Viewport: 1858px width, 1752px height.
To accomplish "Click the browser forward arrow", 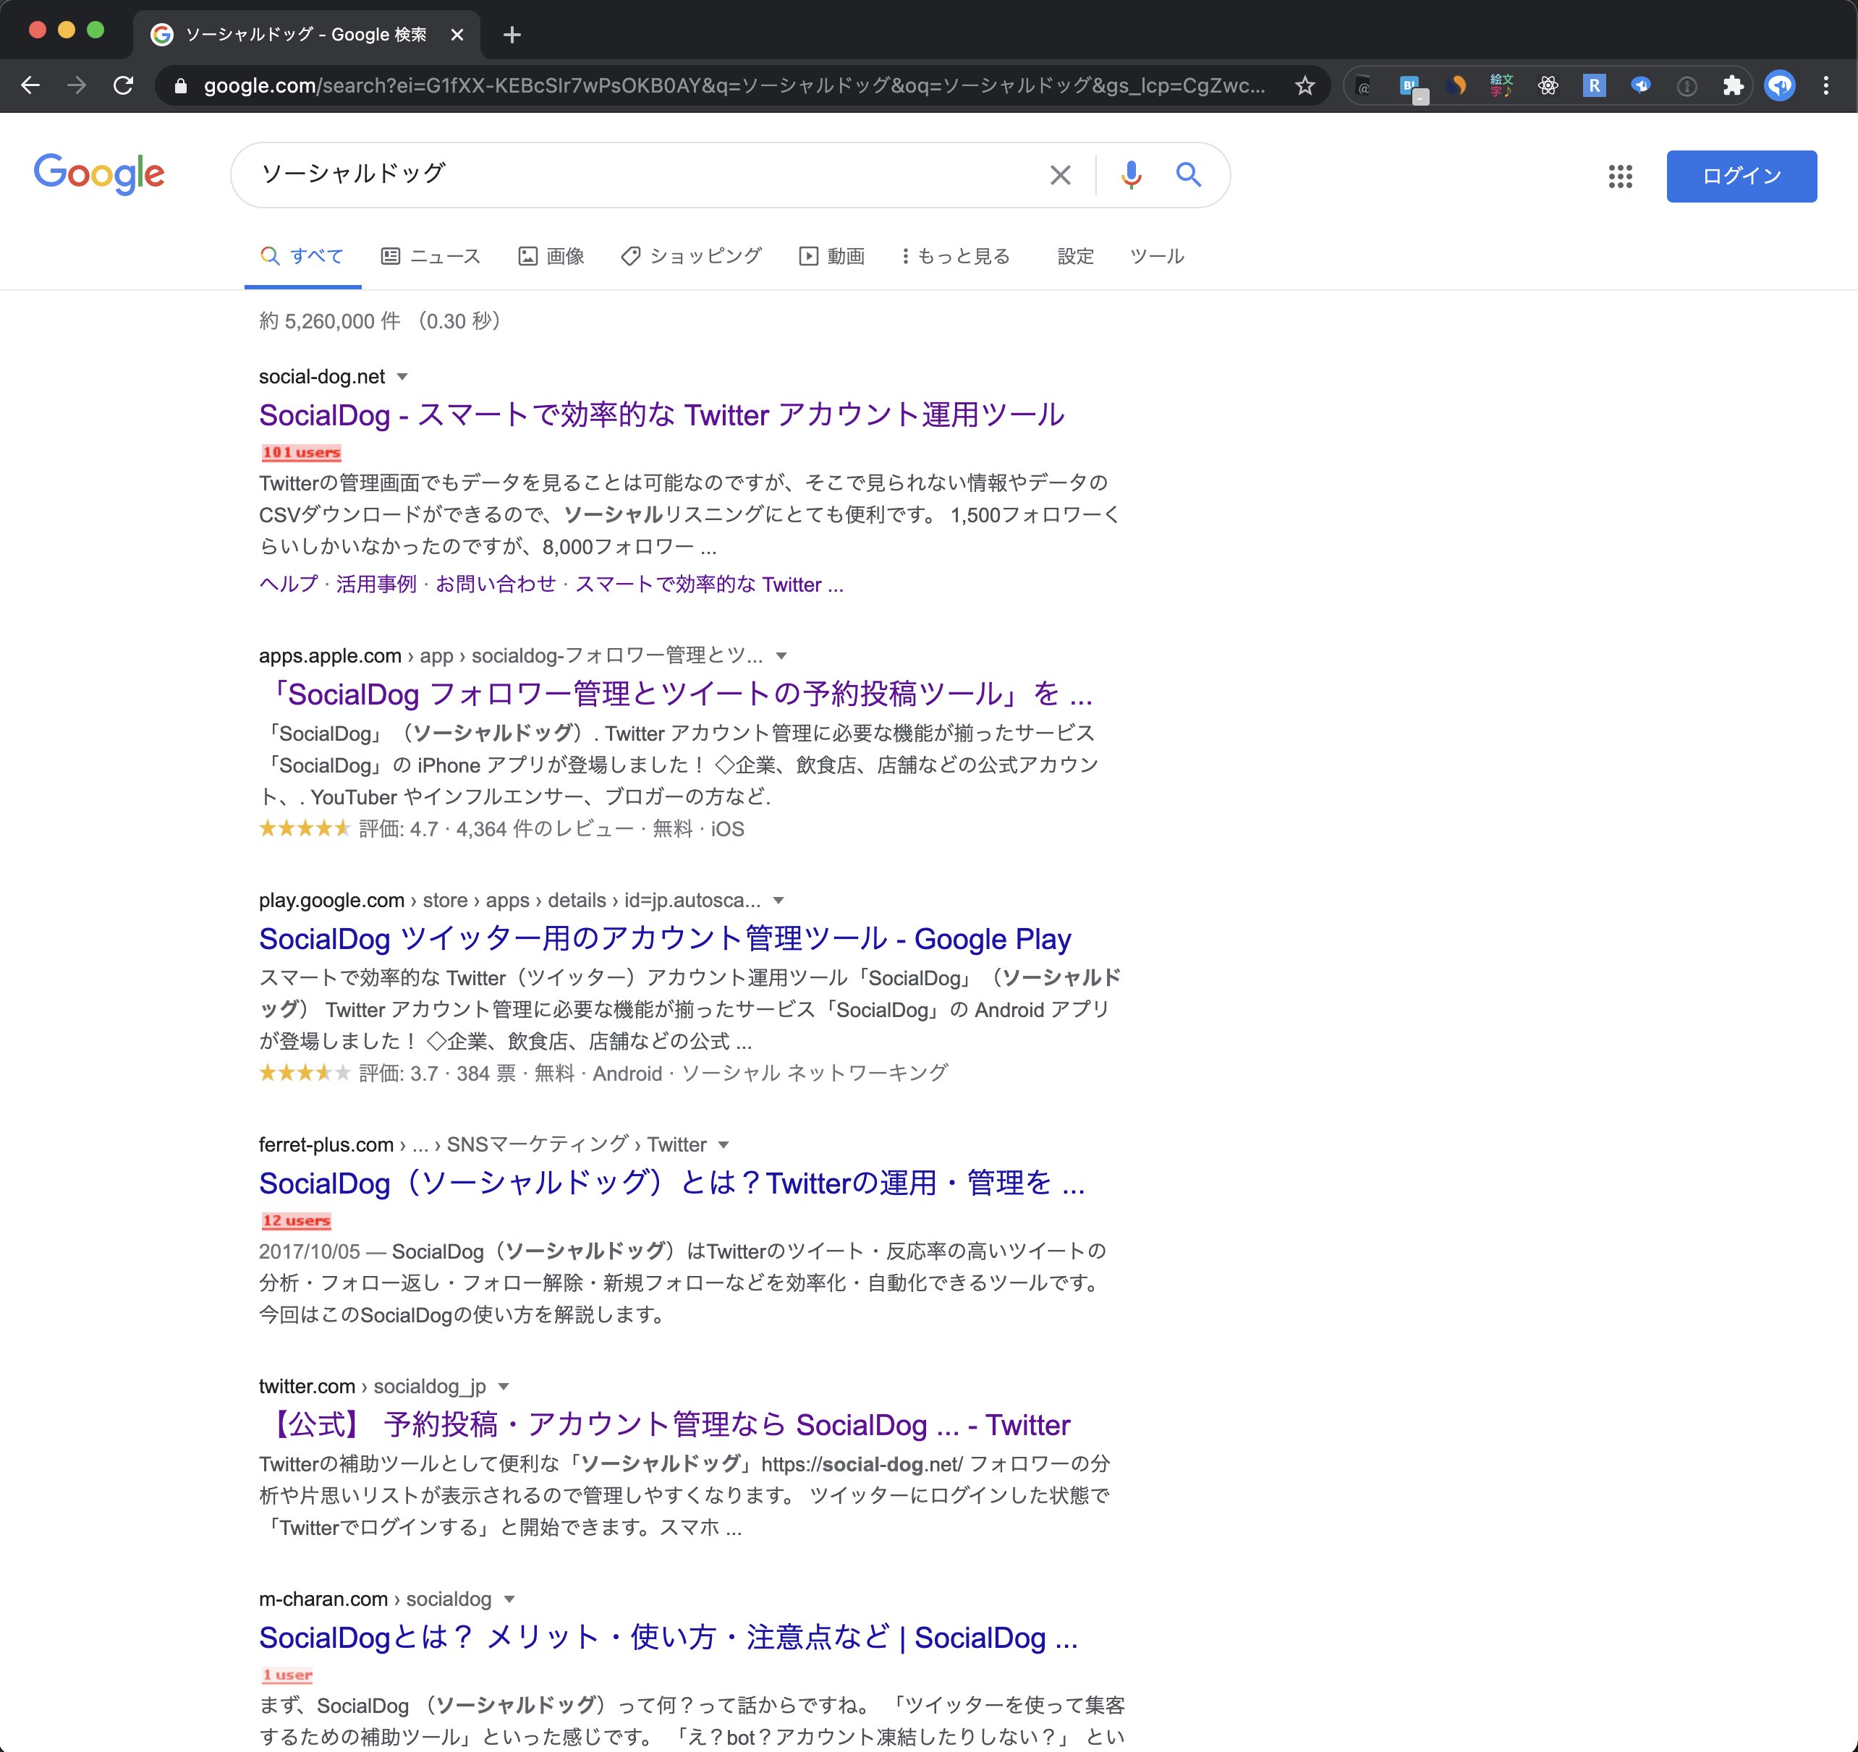I will point(77,86).
